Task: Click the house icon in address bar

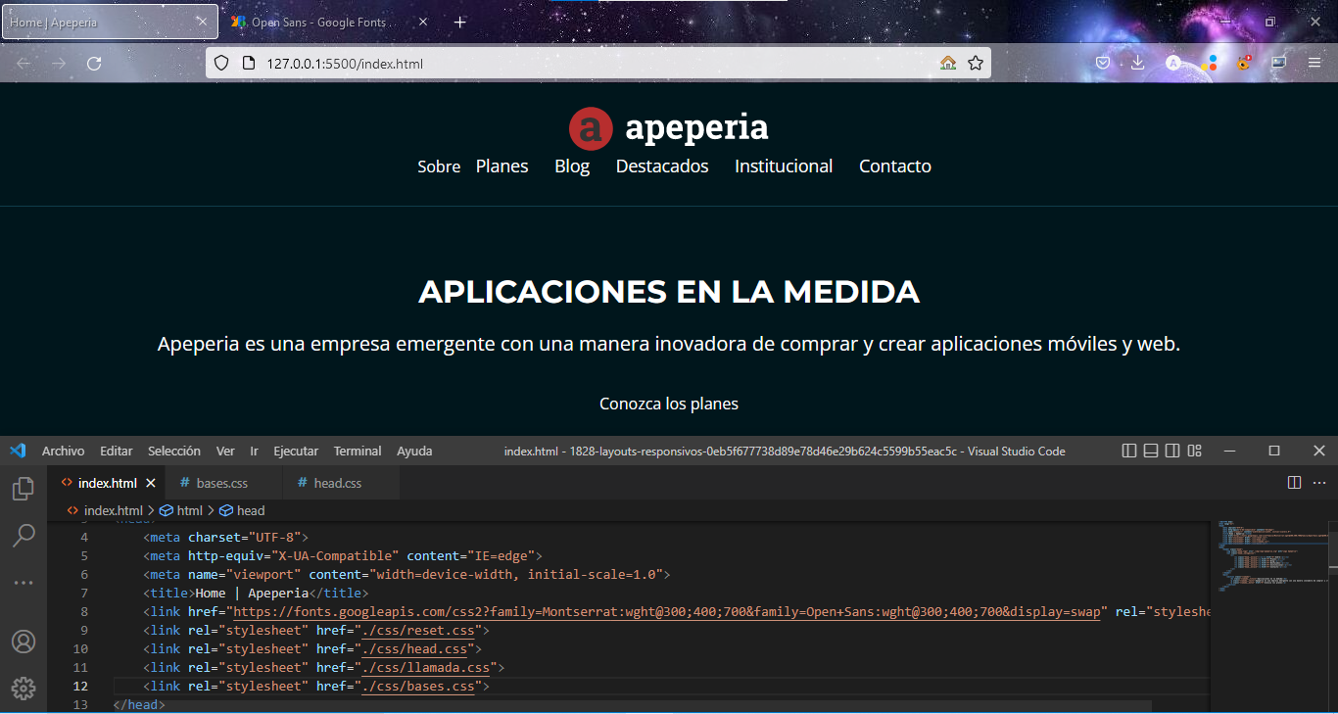Action: tap(947, 64)
